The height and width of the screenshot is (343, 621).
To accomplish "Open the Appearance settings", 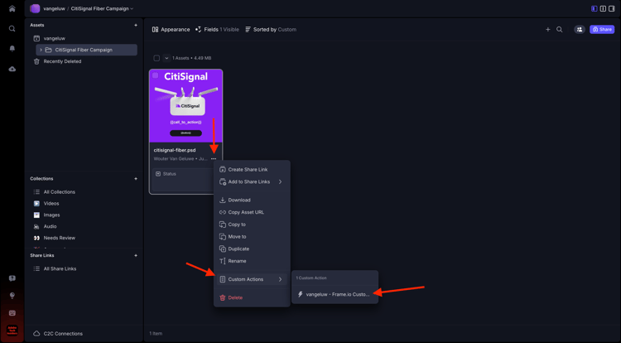I will 171,30.
